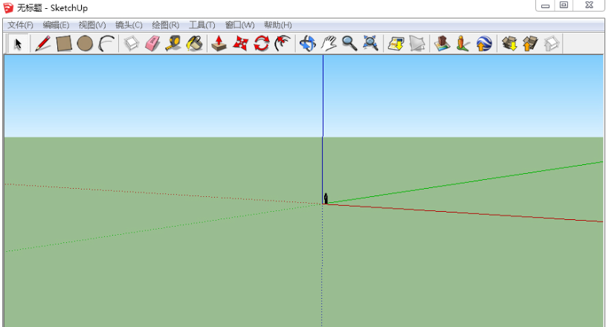Click the Make Component icon

tap(132, 43)
